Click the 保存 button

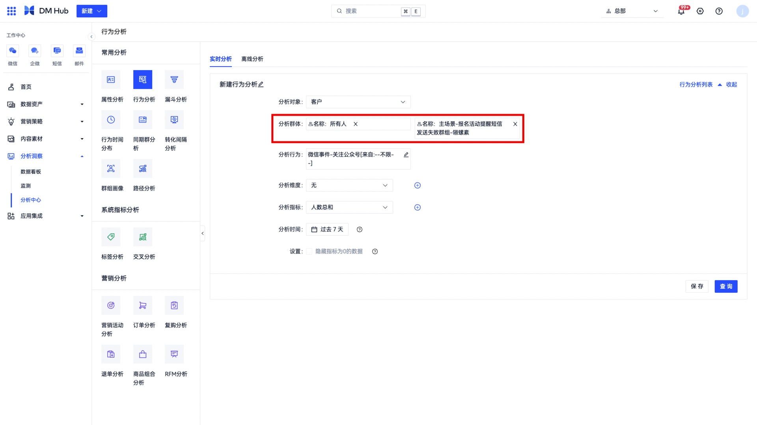[697, 286]
